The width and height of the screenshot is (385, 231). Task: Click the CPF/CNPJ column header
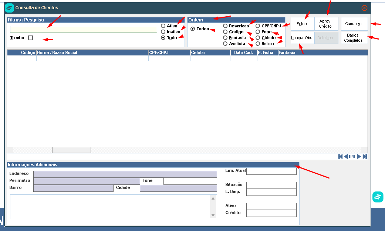(x=169, y=52)
